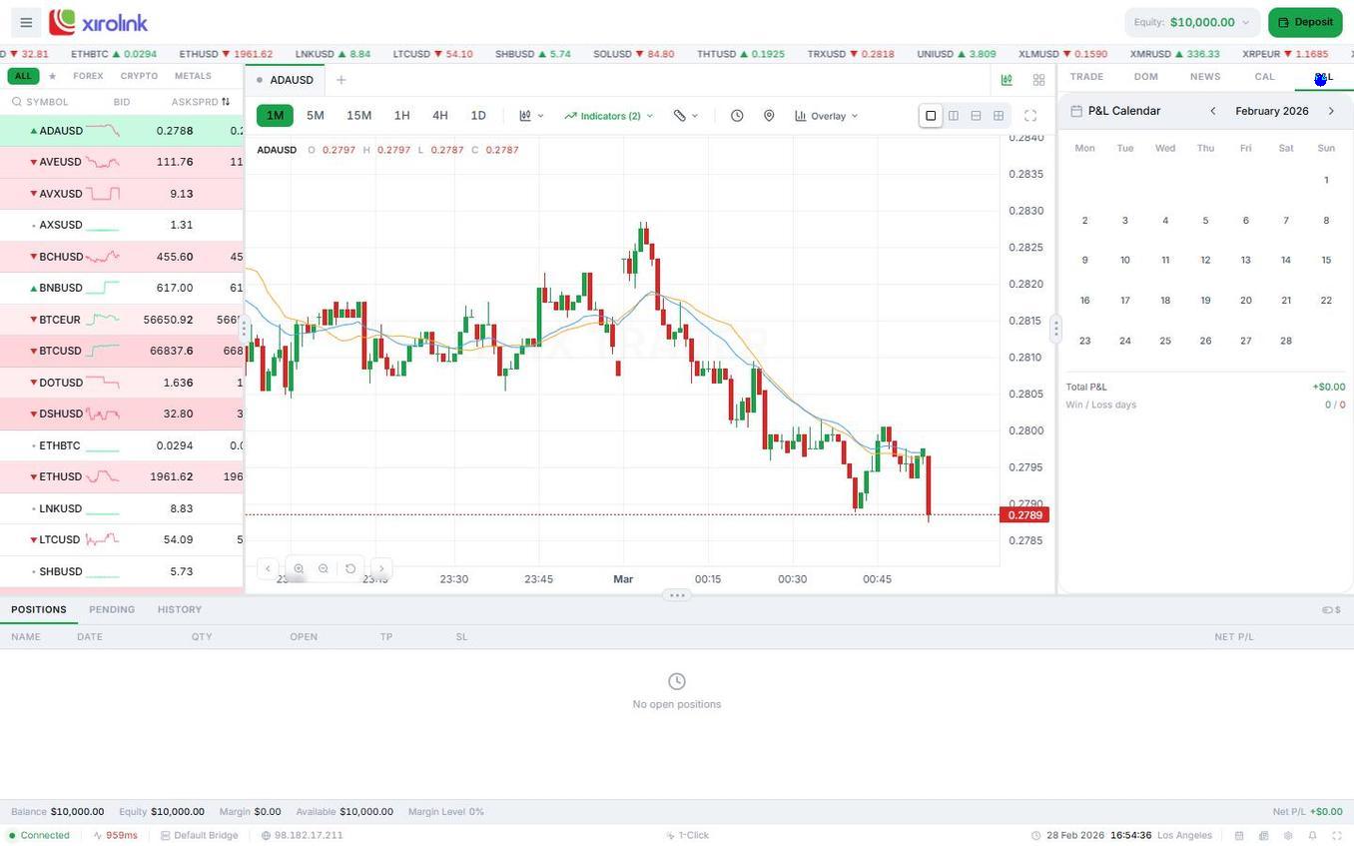Select the 1M timeframe
The width and height of the screenshot is (1354, 846).
275,116
